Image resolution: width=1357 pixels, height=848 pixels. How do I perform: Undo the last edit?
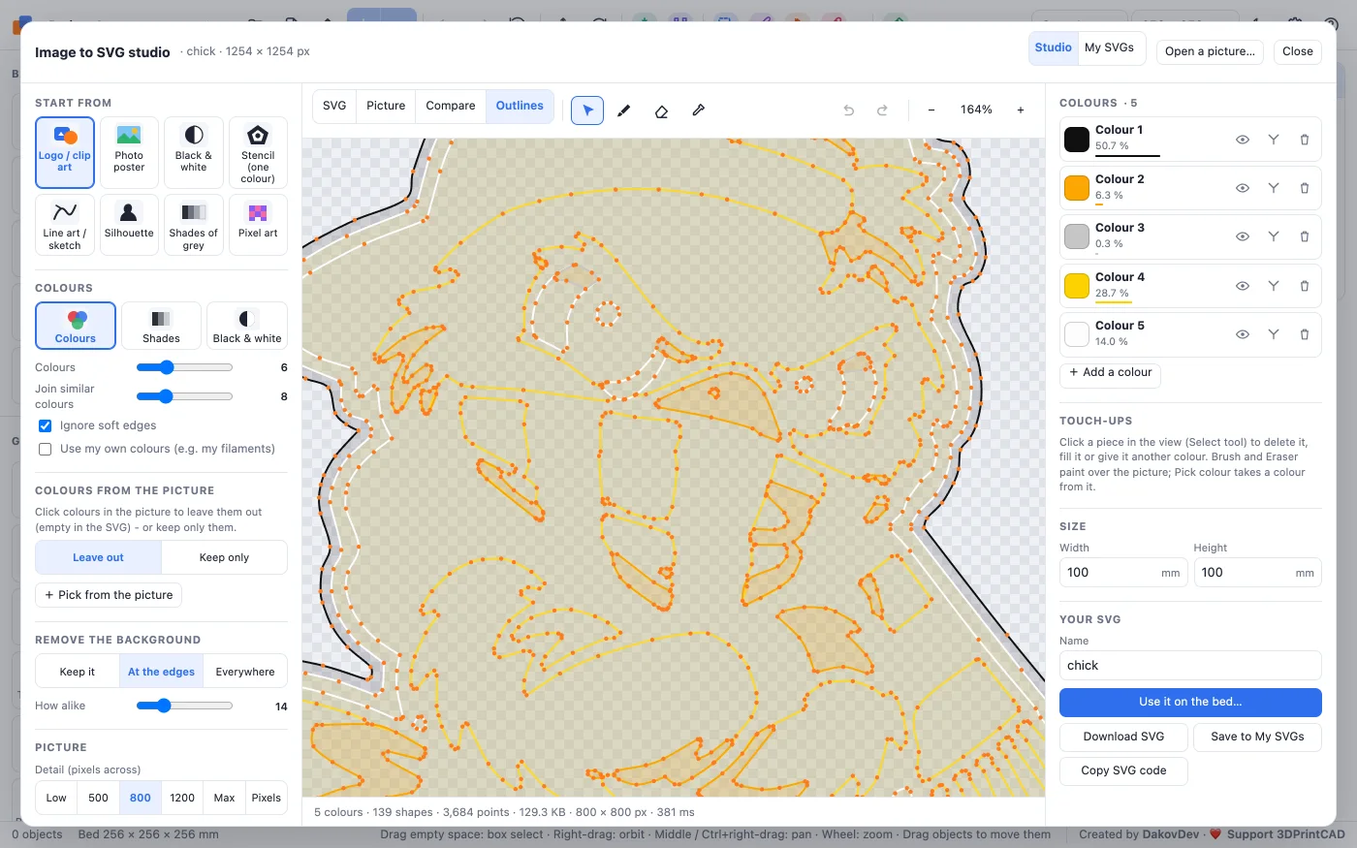pos(849,110)
